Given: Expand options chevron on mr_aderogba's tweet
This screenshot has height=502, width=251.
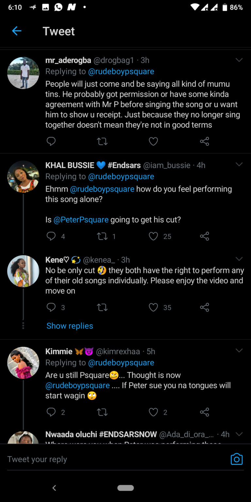Looking at the screenshot, I should [x=239, y=60].
